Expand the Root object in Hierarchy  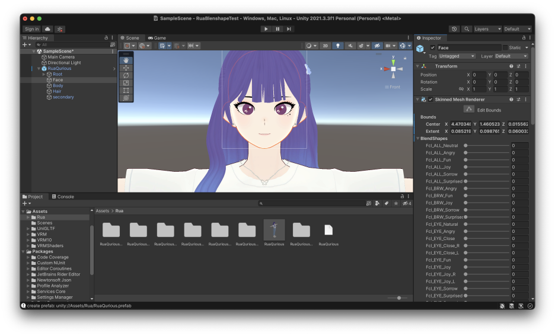(44, 74)
